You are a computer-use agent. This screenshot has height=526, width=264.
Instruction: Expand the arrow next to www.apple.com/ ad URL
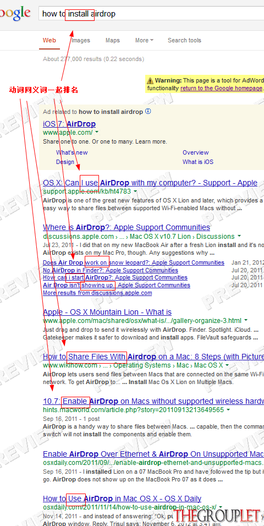point(97,133)
